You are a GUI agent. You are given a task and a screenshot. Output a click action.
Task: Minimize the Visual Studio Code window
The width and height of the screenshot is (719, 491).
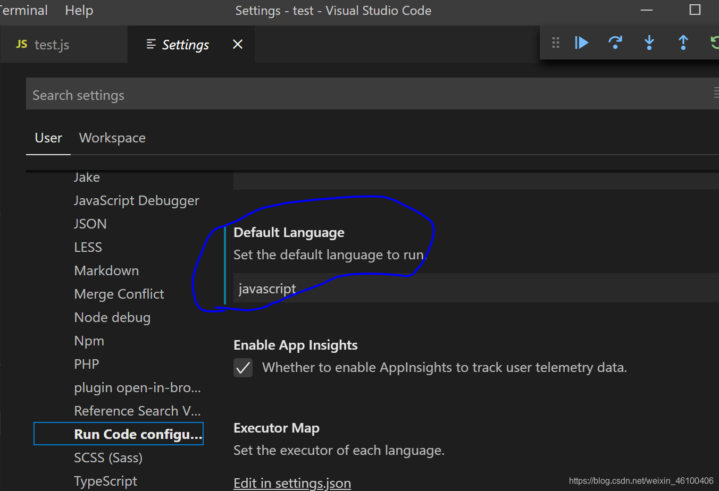646,10
